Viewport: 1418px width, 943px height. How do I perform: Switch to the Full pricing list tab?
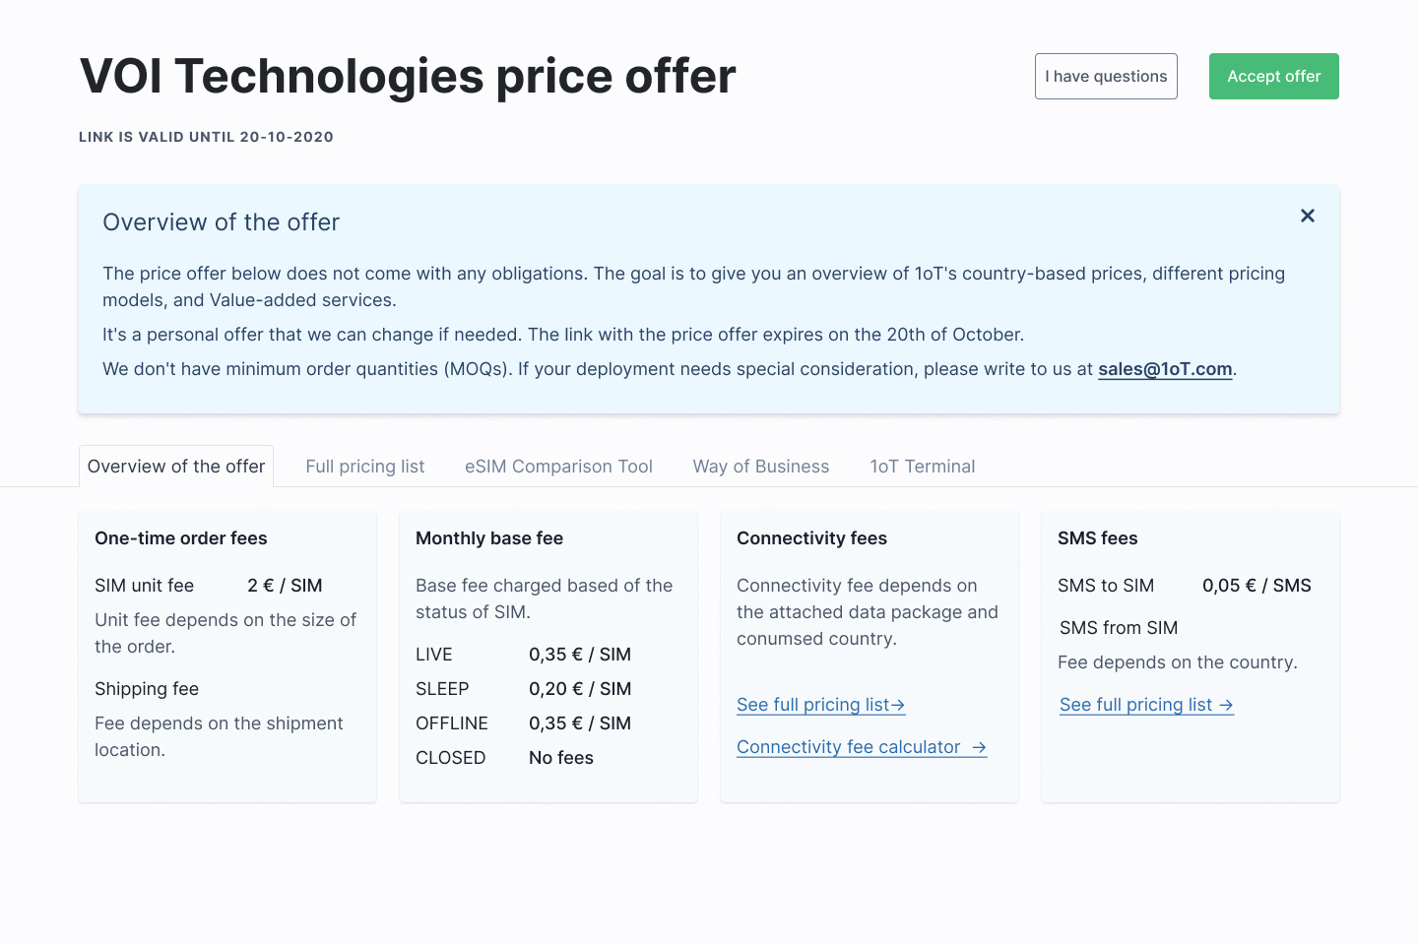pyautogui.click(x=364, y=467)
